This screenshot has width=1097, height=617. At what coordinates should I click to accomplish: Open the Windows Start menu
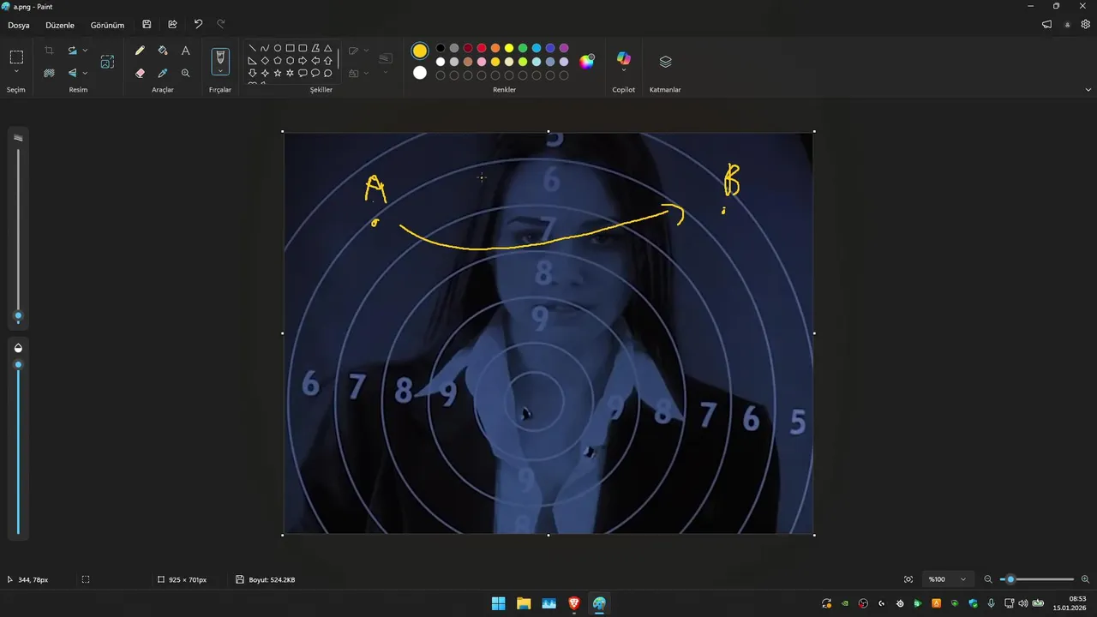(498, 603)
